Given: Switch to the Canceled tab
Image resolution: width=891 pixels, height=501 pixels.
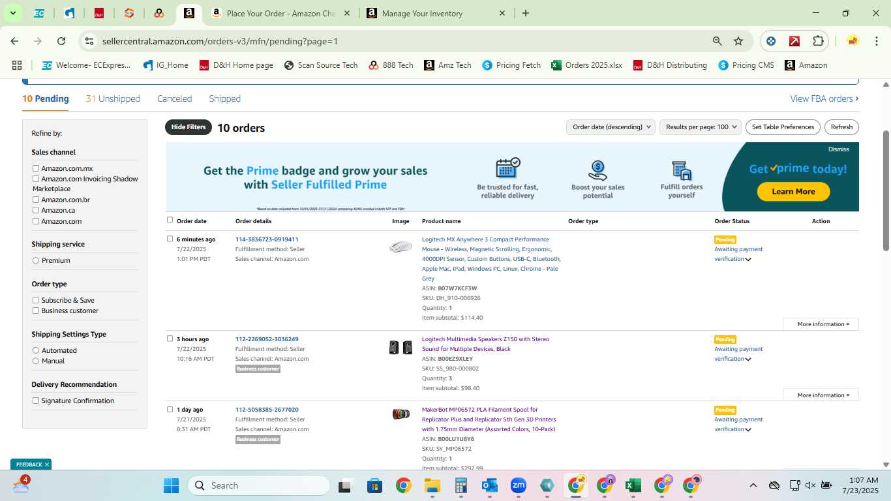Looking at the screenshot, I should coord(174,99).
